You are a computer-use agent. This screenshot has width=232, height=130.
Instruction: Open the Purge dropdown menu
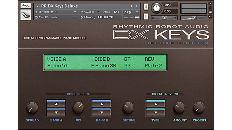tap(131, 12)
